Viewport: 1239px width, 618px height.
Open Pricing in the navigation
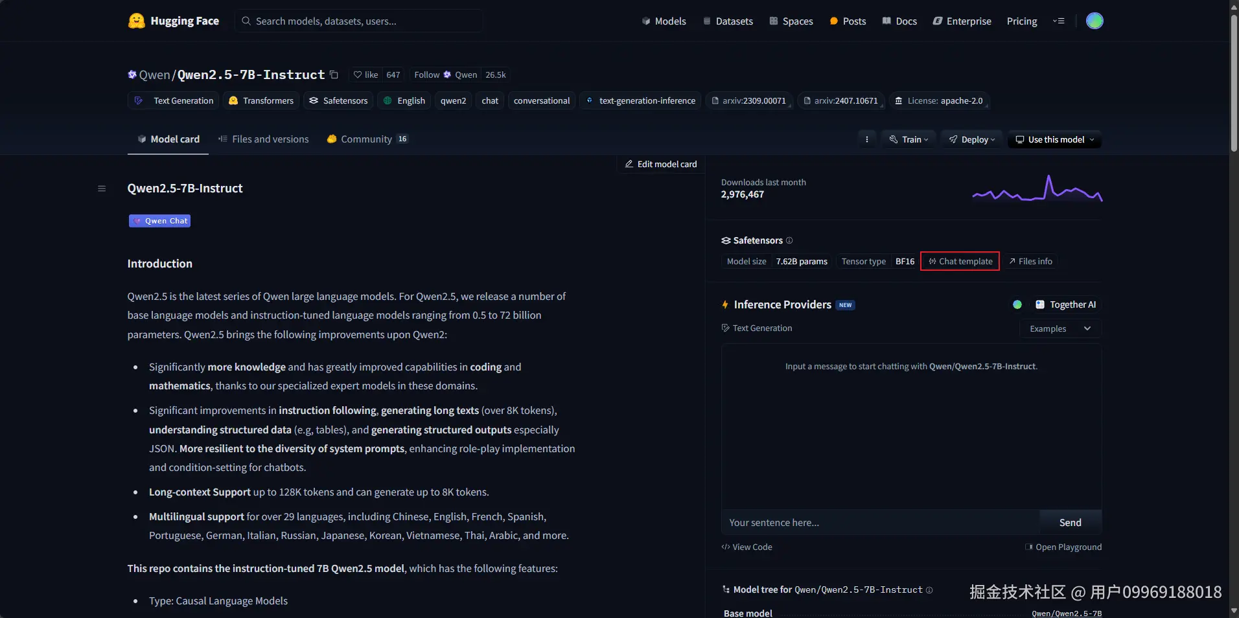[1022, 21]
